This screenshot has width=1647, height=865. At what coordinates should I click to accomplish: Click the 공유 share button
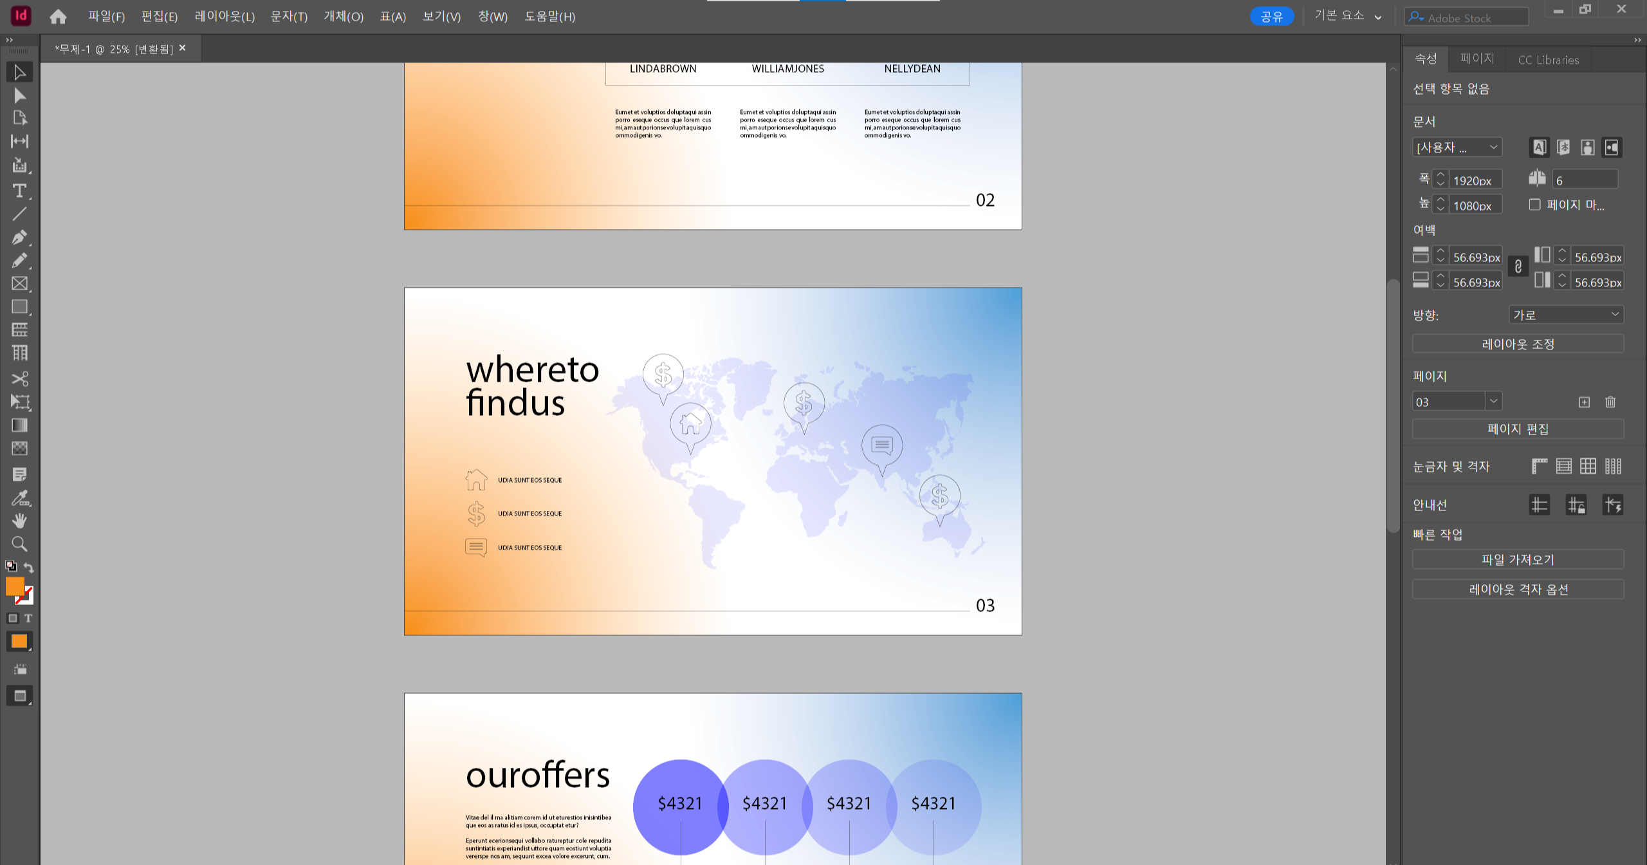pos(1272,17)
